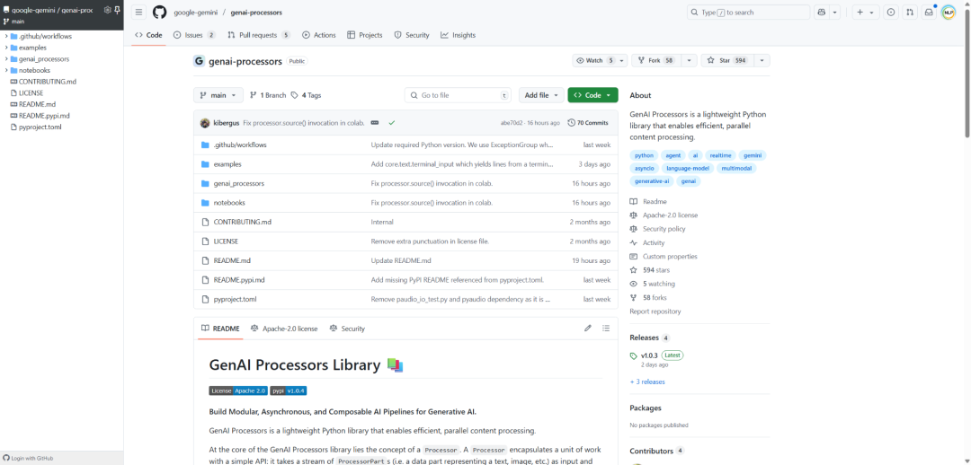Screen dimensions: 971x465
Task: Expand examples folder in sidebar tree
Action: point(6,48)
